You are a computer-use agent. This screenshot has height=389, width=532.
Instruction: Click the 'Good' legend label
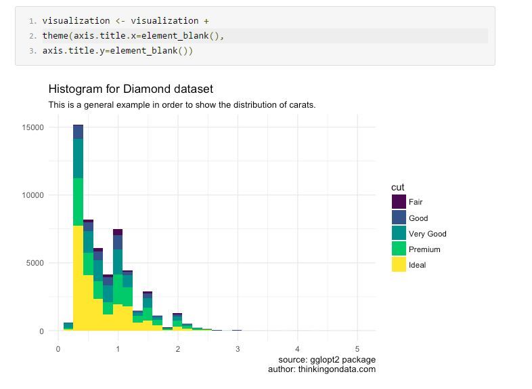tap(418, 218)
